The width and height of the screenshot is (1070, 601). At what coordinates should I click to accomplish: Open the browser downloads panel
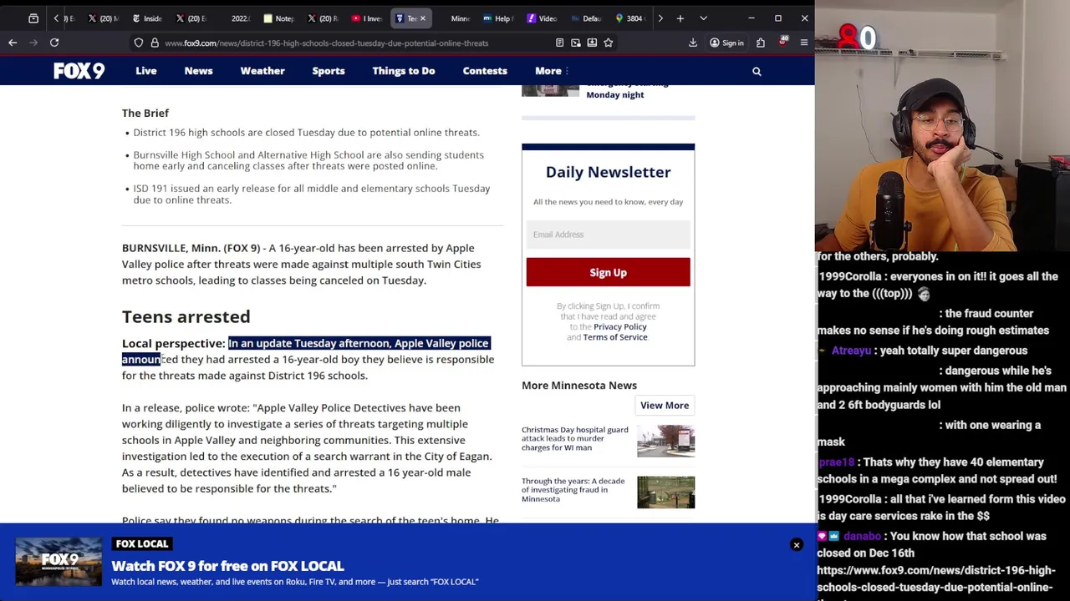[x=693, y=43]
